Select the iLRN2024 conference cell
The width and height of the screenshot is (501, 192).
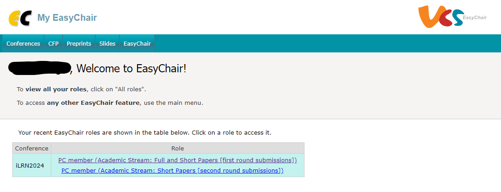click(30, 165)
